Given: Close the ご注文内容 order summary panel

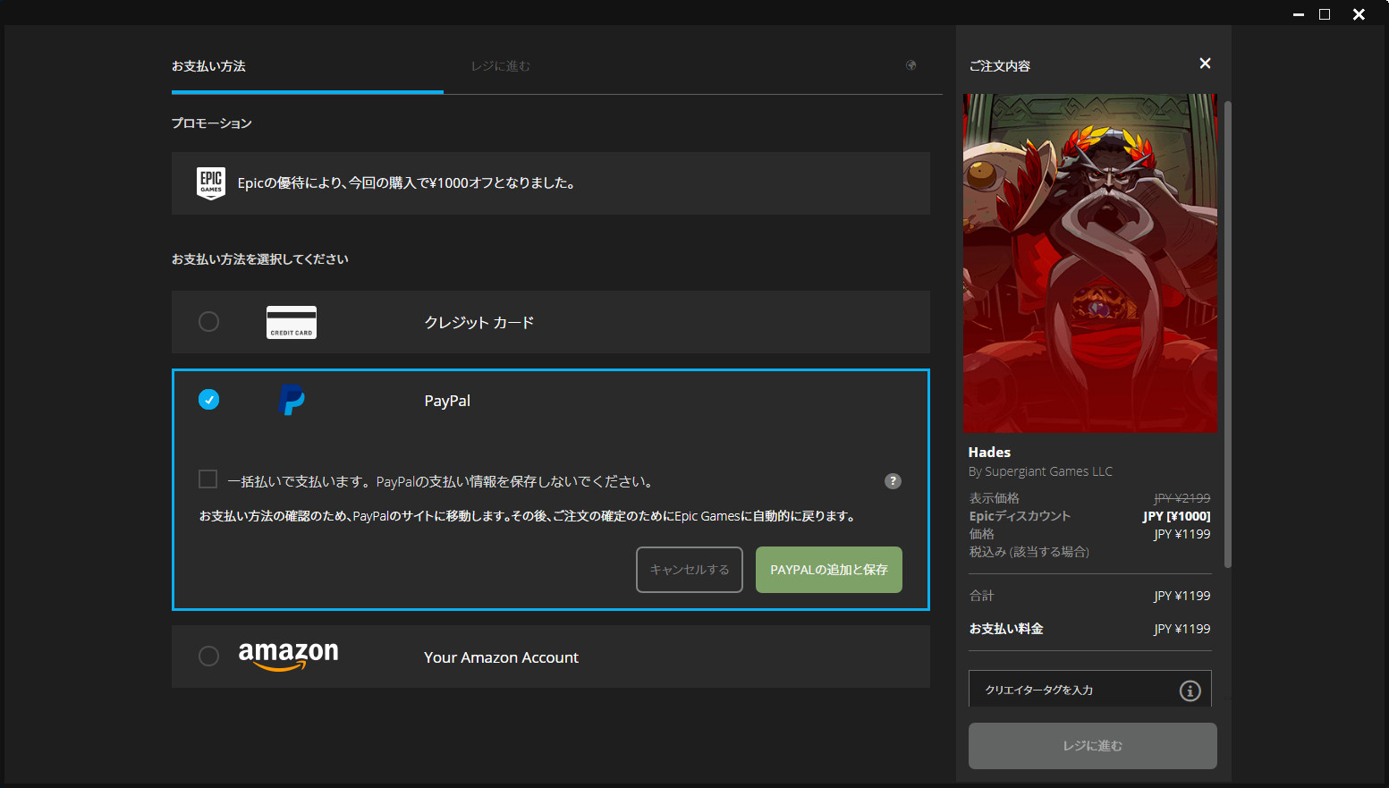Looking at the screenshot, I should (1205, 64).
